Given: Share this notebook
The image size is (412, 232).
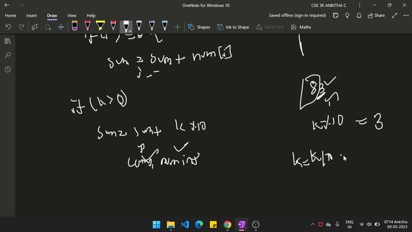Looking at the screenshot, I should [376, 15].
